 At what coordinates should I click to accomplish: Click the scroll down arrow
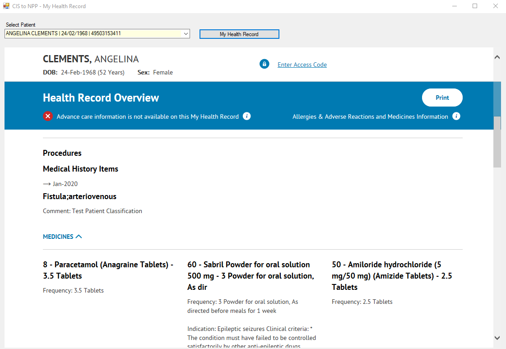497,338
